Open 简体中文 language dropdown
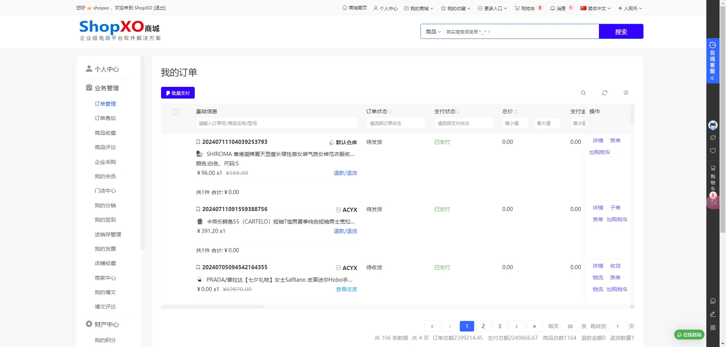The width and height of the screenshot is (726, 347). coord(596,8)
